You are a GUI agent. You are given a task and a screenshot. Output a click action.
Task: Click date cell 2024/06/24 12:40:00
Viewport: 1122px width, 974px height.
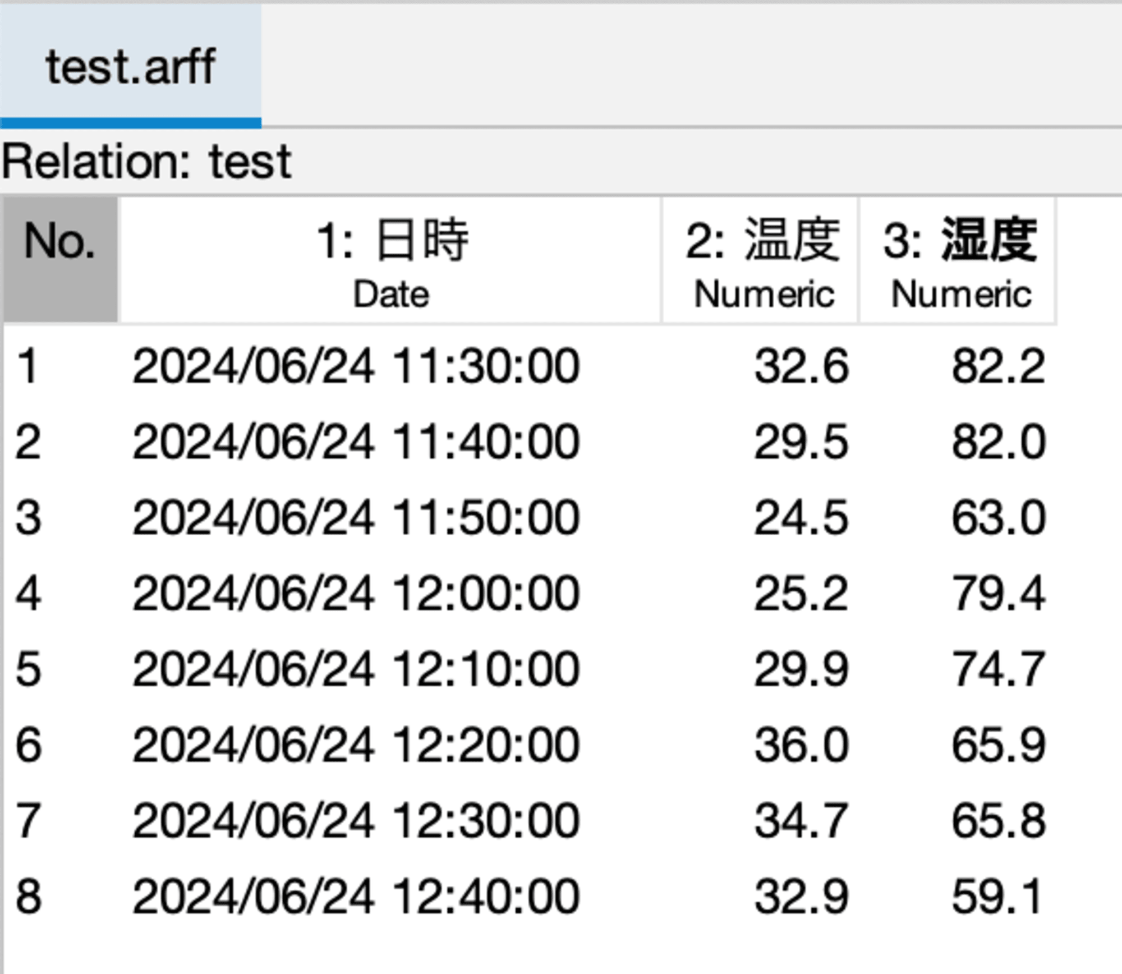tap(391, 896)
